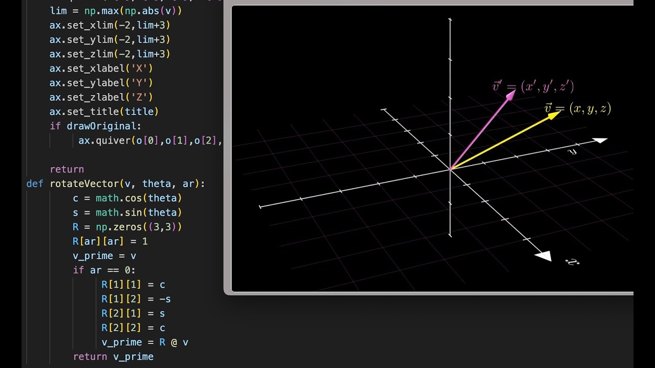
Task: Click the 'if ar == 0:' condition
Action: coord(104,270)
